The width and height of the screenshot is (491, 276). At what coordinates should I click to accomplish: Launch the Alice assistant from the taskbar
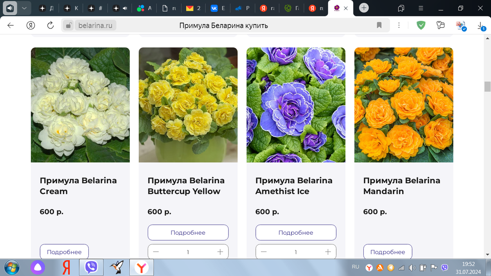coord(38,268)
